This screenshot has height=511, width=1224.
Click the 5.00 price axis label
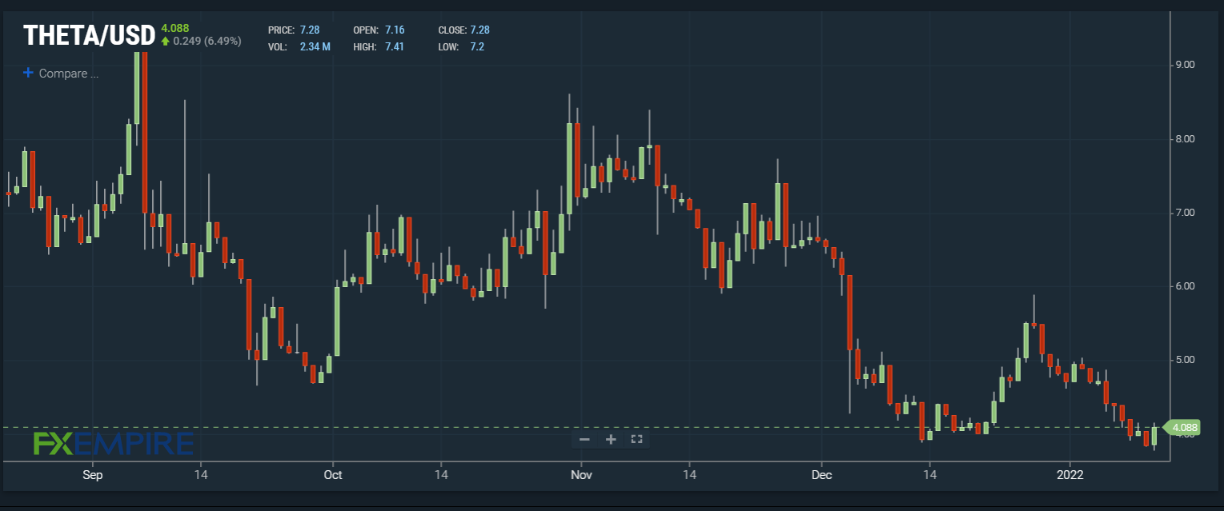tap(1184, 360)
